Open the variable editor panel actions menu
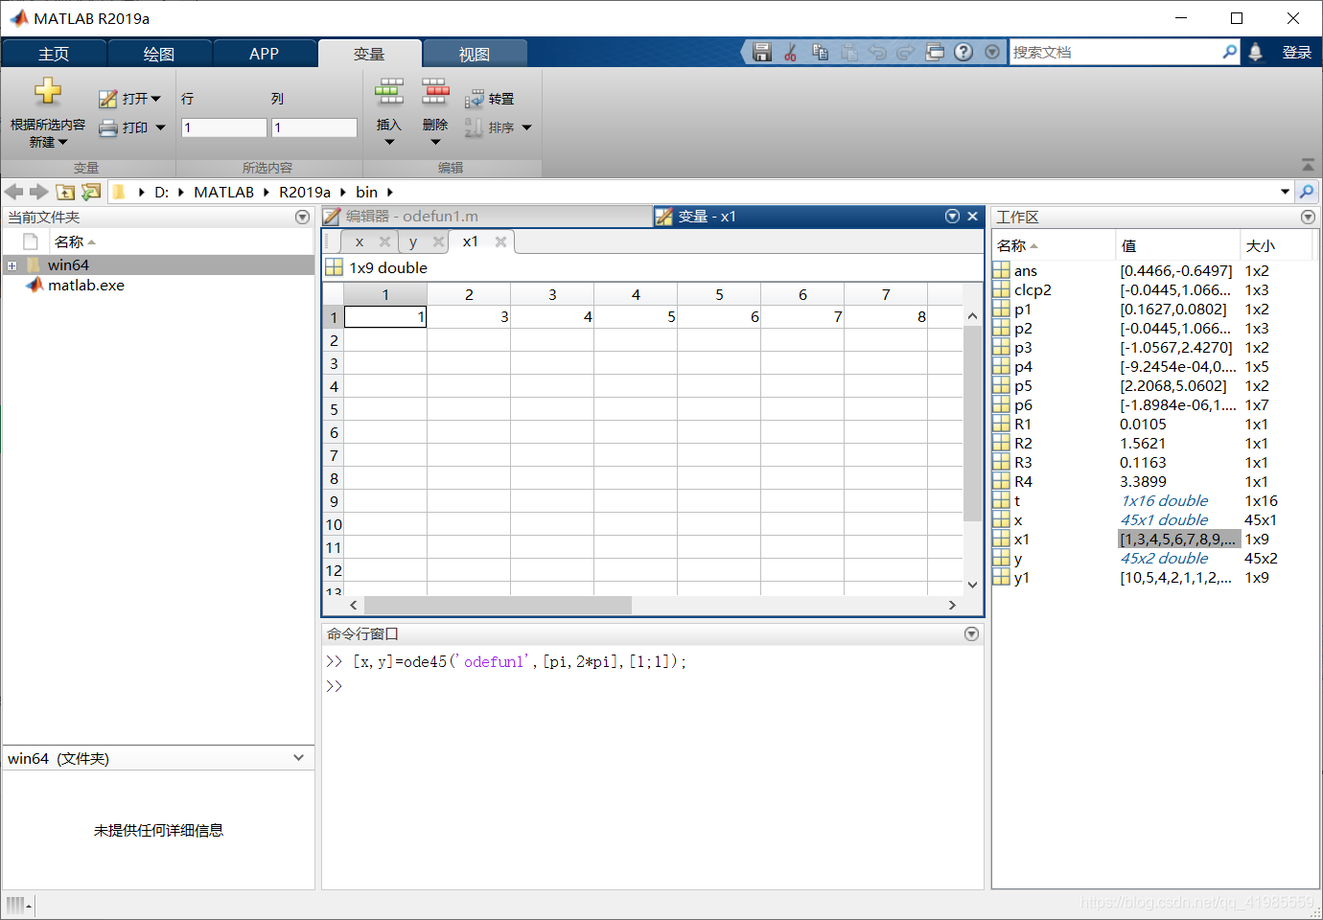 952,217
